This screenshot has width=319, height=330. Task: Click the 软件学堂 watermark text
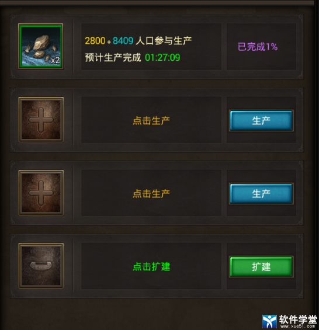(298, 319)
